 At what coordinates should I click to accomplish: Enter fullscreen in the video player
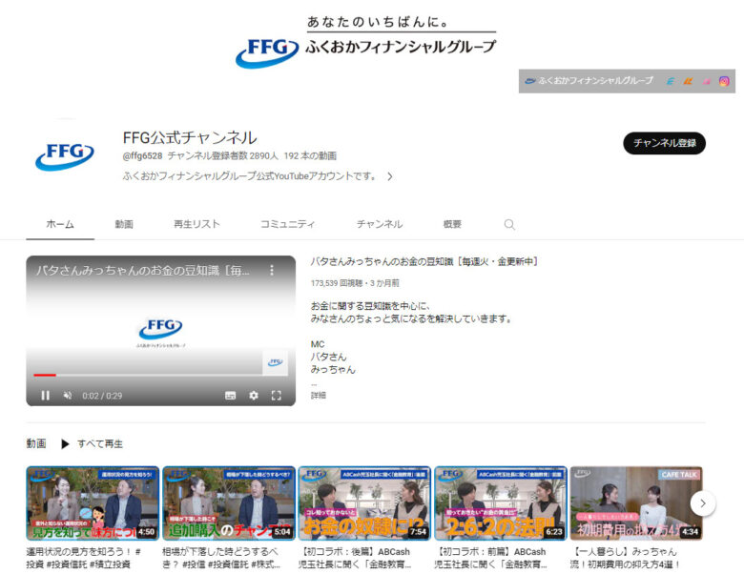(277, 395)
